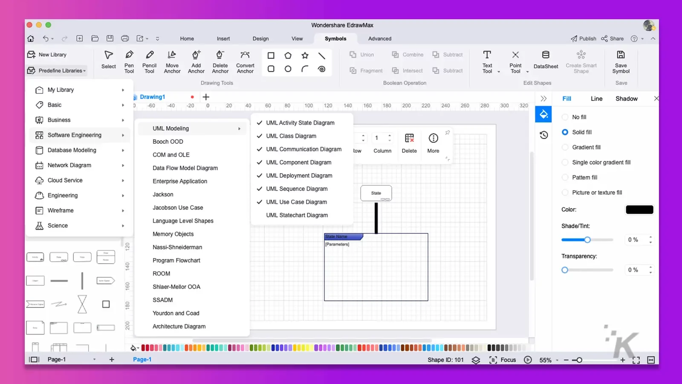Activate the Move Anchor tool
The width and height of the screenshot is (682, 384).
pyautogui.click(x=172, y=61)
